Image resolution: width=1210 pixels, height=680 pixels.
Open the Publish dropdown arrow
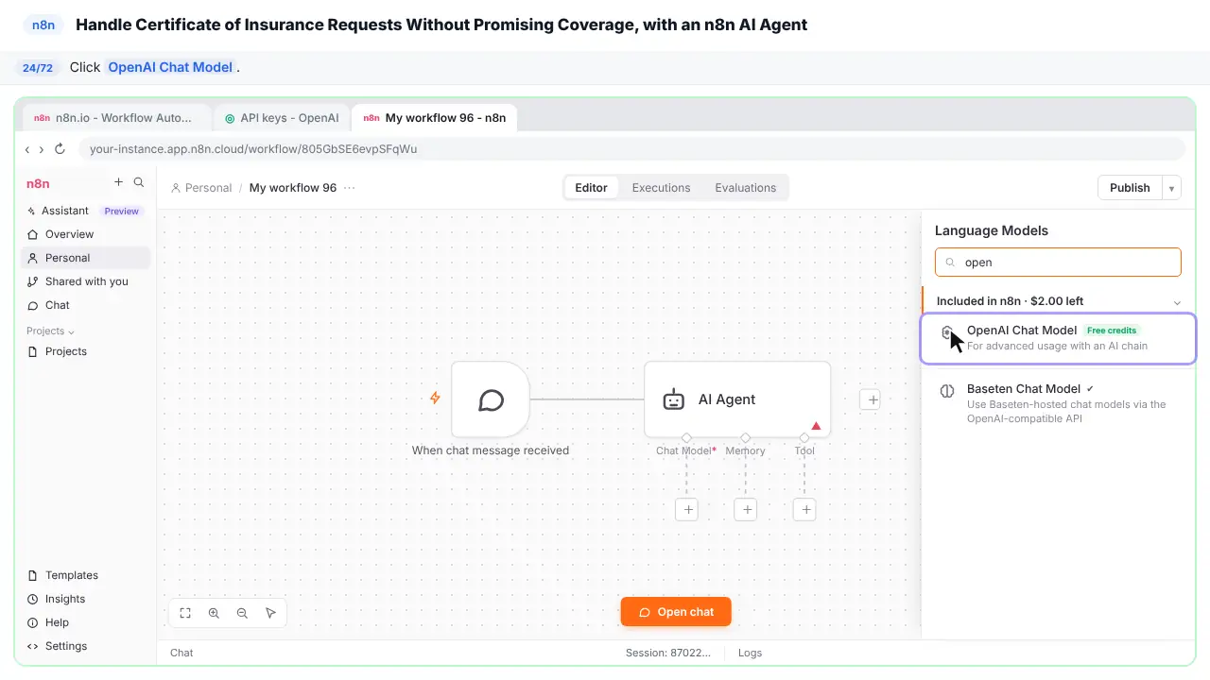[x=1171, y=188]
